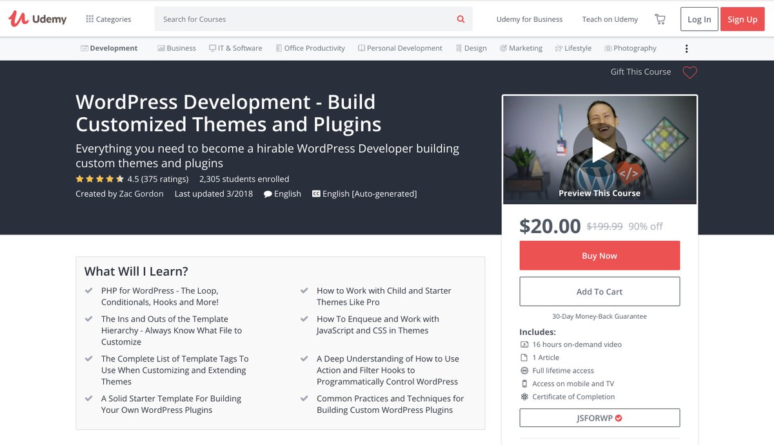
Task: Click the red search magnifier icon
Action: [461, 19]
